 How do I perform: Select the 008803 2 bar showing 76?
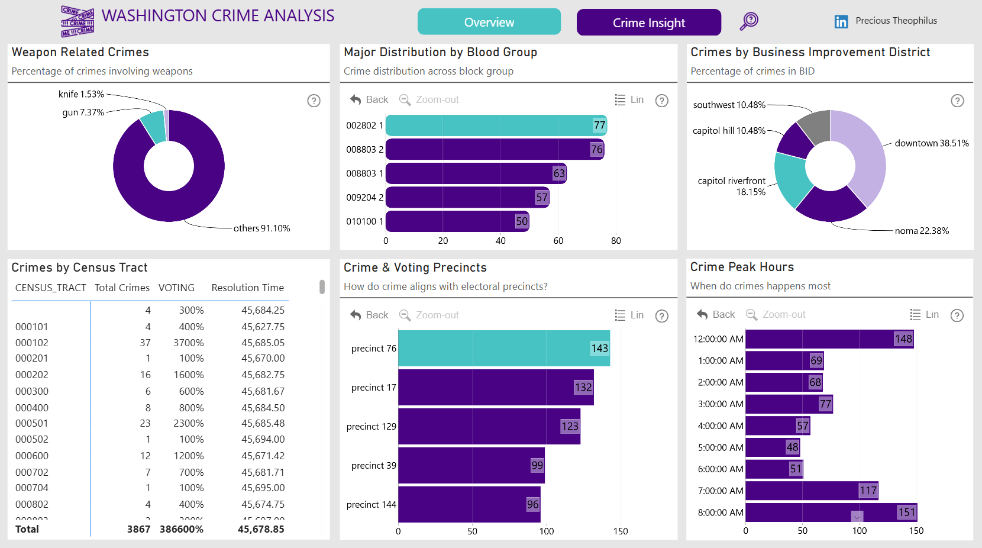(495, 149)
